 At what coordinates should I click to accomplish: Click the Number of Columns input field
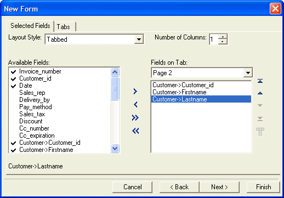[x=214, y=39]
